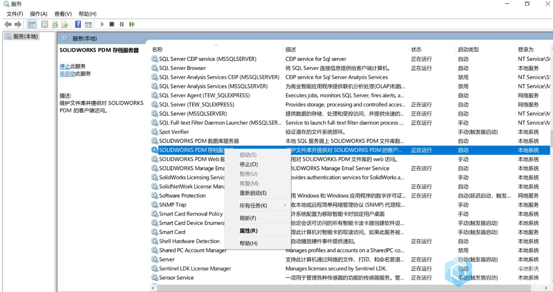Click the 重启动 link for this service

(x=67, y=74)
